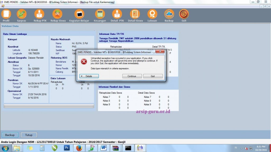The height and width of the screenshot is (152, 271).
Task: Open the Lulusan award icon
Action: tap(152, 16)
